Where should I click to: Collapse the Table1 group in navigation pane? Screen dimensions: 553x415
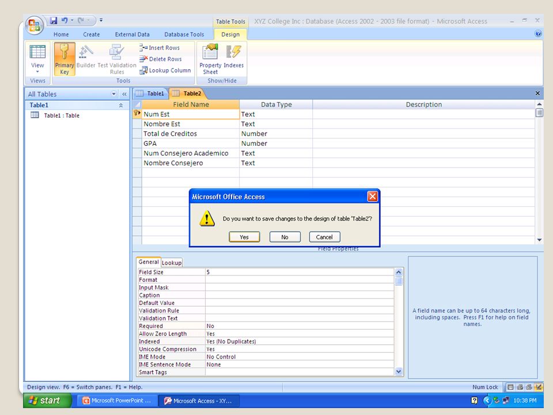click(x=120, y=105)
